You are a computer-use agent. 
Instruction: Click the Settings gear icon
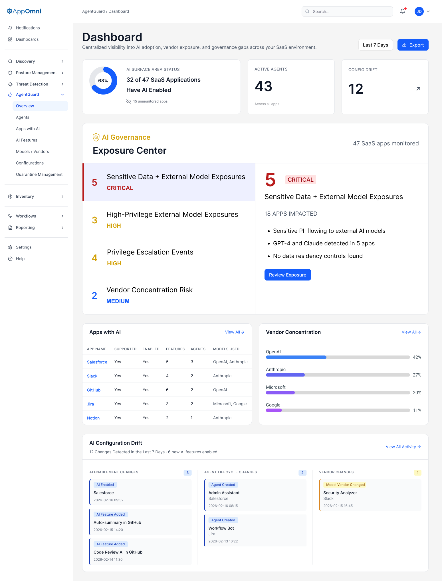coord(10,247)
